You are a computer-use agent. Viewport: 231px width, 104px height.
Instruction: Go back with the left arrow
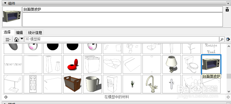click(x=6, y=97)
